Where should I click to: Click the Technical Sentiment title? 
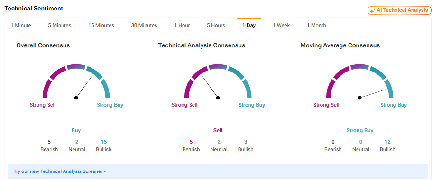[x=34, y=9]
